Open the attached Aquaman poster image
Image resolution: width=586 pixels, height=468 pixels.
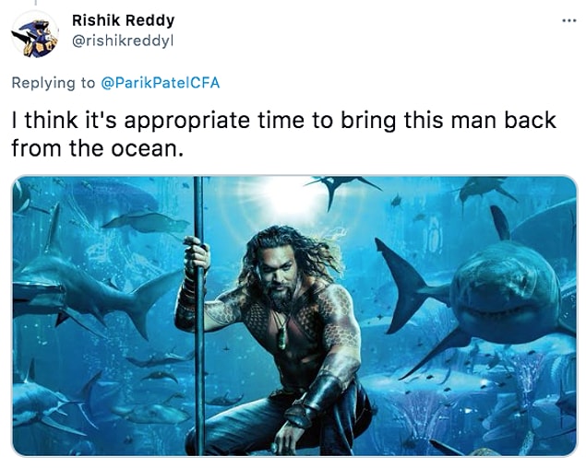tap(295, 316)
